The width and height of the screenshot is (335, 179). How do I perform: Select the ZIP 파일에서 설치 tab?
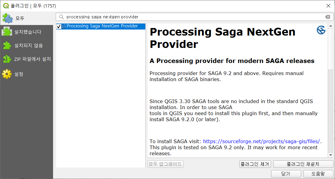pyautogui.click(x=27, y=59)
